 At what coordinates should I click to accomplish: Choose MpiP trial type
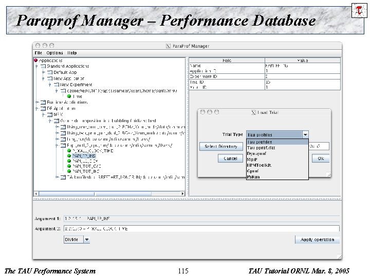pyautogui.click(x=277, y=160)
